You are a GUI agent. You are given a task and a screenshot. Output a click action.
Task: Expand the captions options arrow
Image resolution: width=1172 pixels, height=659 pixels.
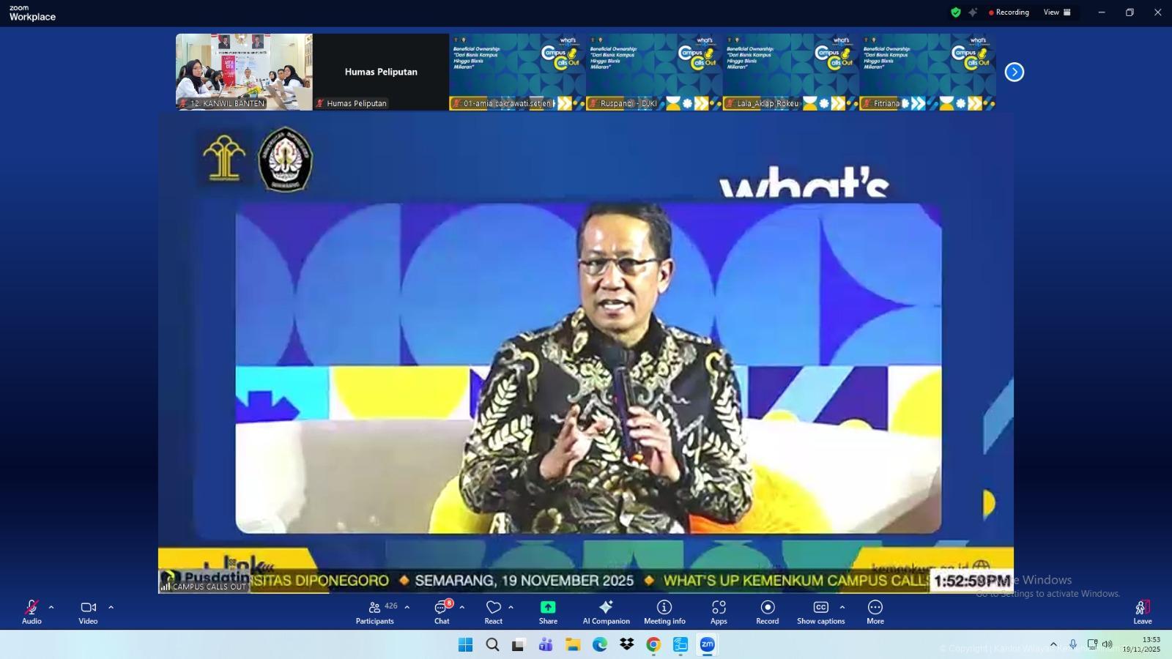pyautogui.click(x=842, y=607)
